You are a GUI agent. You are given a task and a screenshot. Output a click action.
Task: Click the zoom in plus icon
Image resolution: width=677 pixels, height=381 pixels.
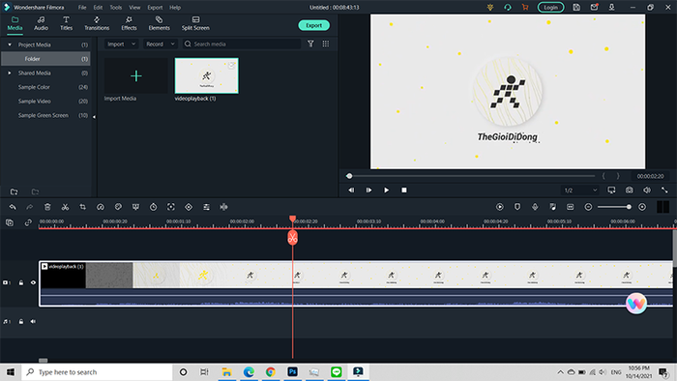point(642,207)
